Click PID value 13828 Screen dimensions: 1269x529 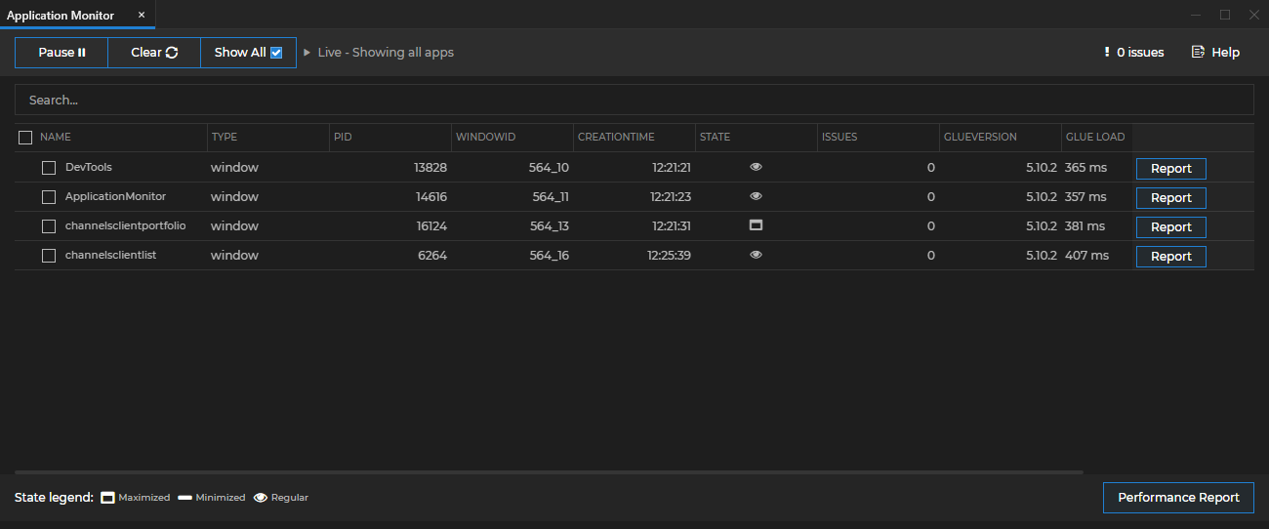pyautogui.click(x=430, y=168)
